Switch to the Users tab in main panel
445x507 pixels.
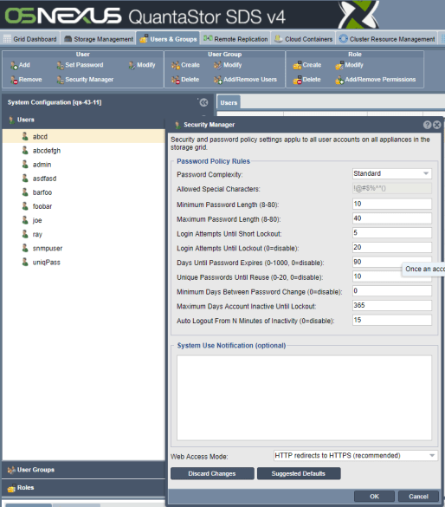pos(229,102)
